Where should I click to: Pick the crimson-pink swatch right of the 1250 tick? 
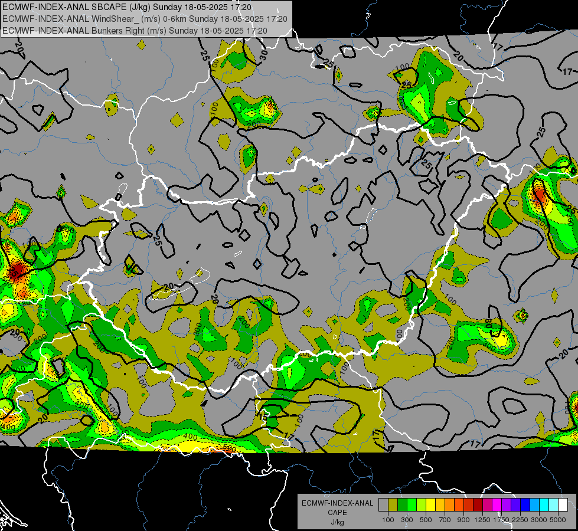pos(487,505)
